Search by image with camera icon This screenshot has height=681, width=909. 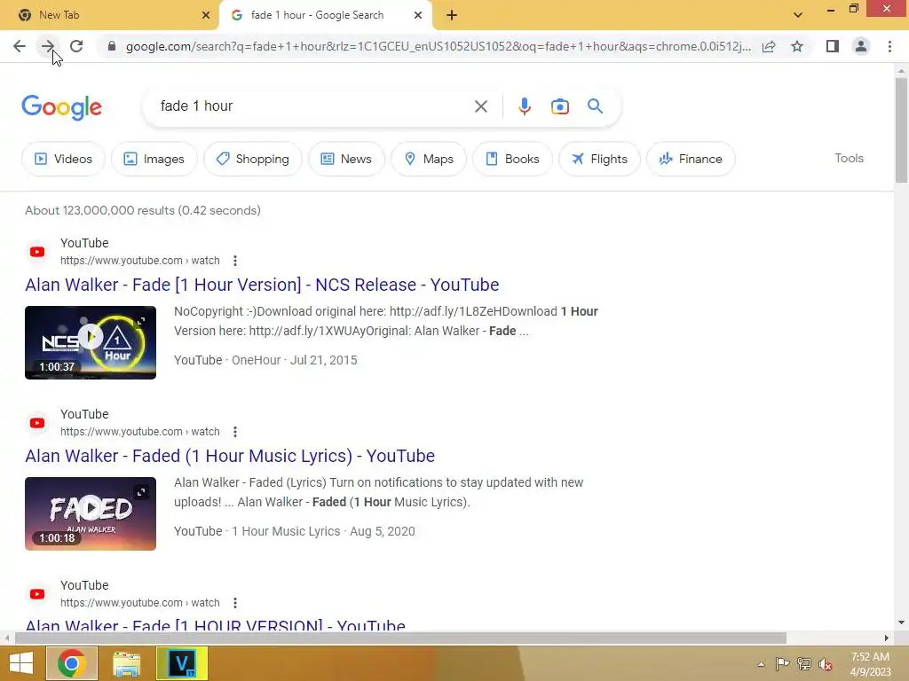tap(559, 106)
